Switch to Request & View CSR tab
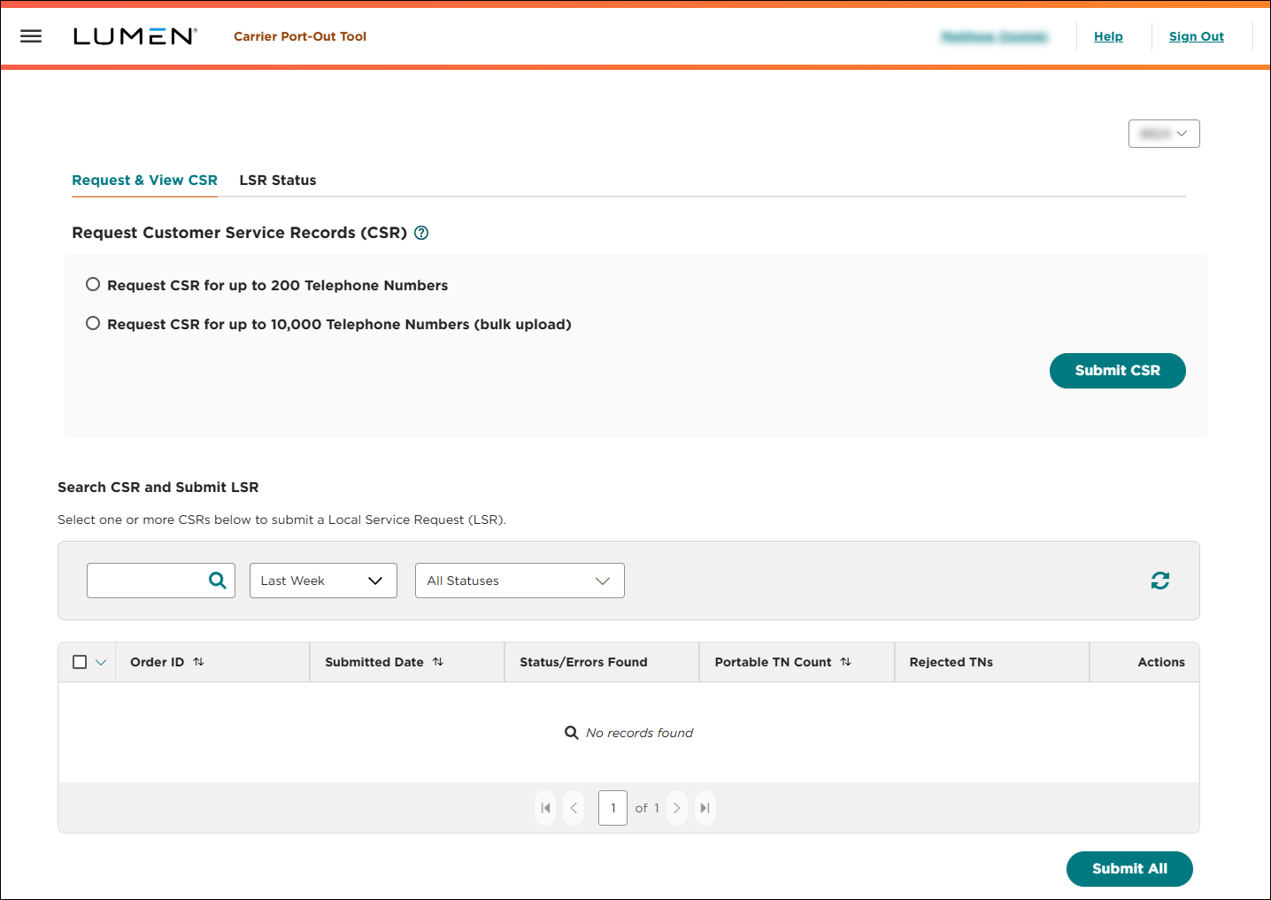 (x=144, y=181)
